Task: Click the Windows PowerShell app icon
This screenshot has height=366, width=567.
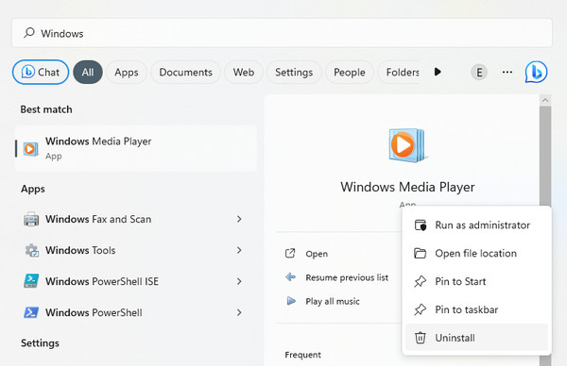Action: coord(31,312)
